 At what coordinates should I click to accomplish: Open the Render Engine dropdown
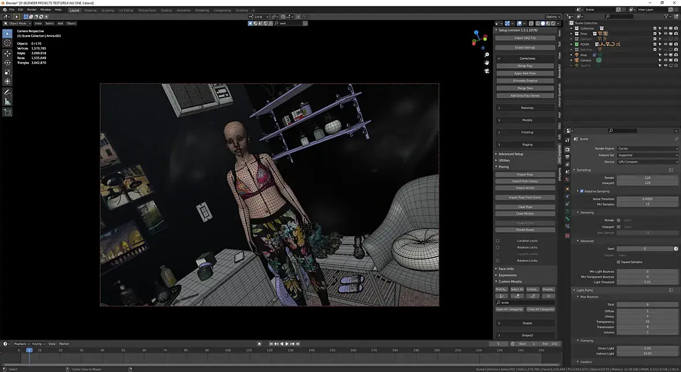[x=648, y=149]
